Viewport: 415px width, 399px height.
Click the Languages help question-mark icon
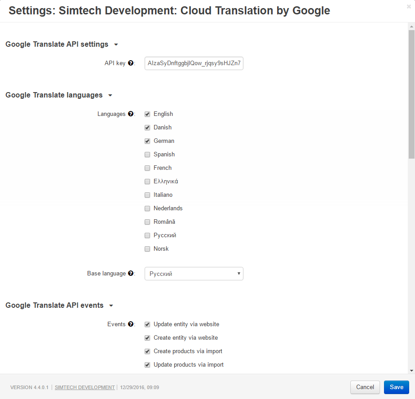point(131,114)
